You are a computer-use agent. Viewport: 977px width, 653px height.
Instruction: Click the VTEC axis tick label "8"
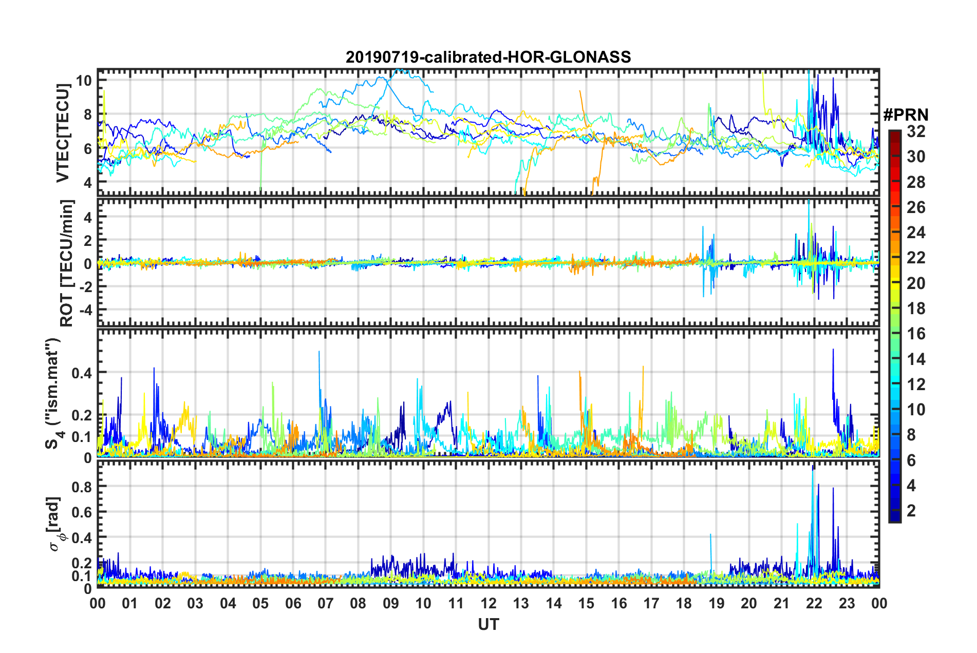[x=88, y=114]
